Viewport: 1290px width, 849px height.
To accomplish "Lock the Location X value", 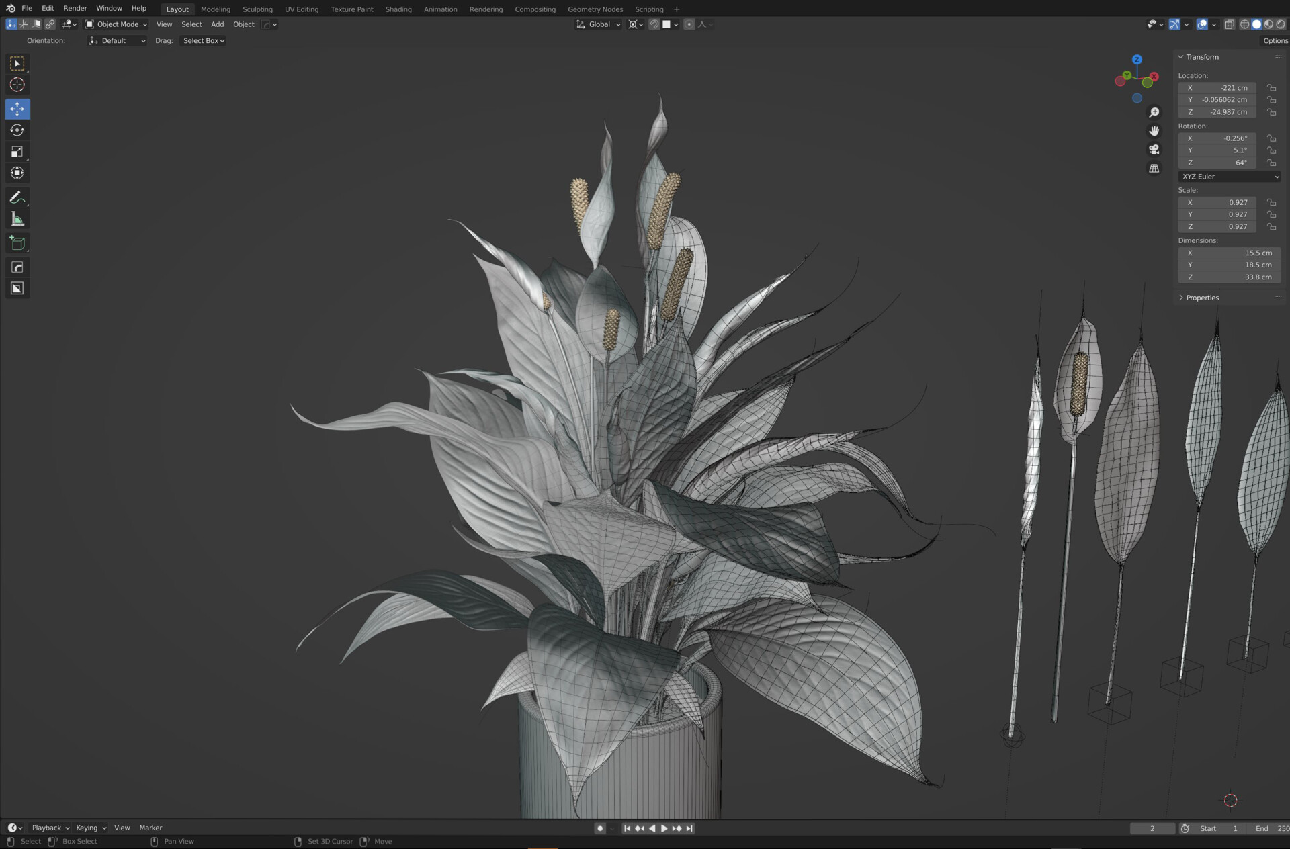I will (x=1271, y=87).
